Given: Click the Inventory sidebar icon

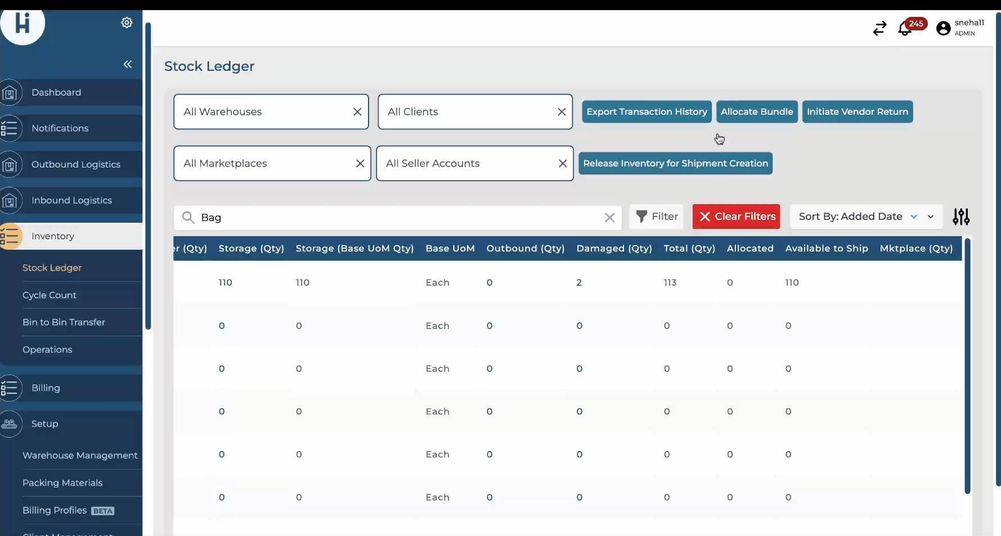Looking at the screenshot, I should [10, 236].
